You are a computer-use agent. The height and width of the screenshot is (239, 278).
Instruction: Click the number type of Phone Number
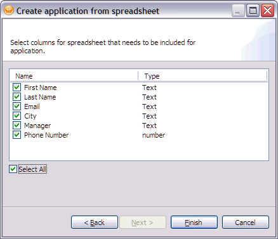point(154,135)
